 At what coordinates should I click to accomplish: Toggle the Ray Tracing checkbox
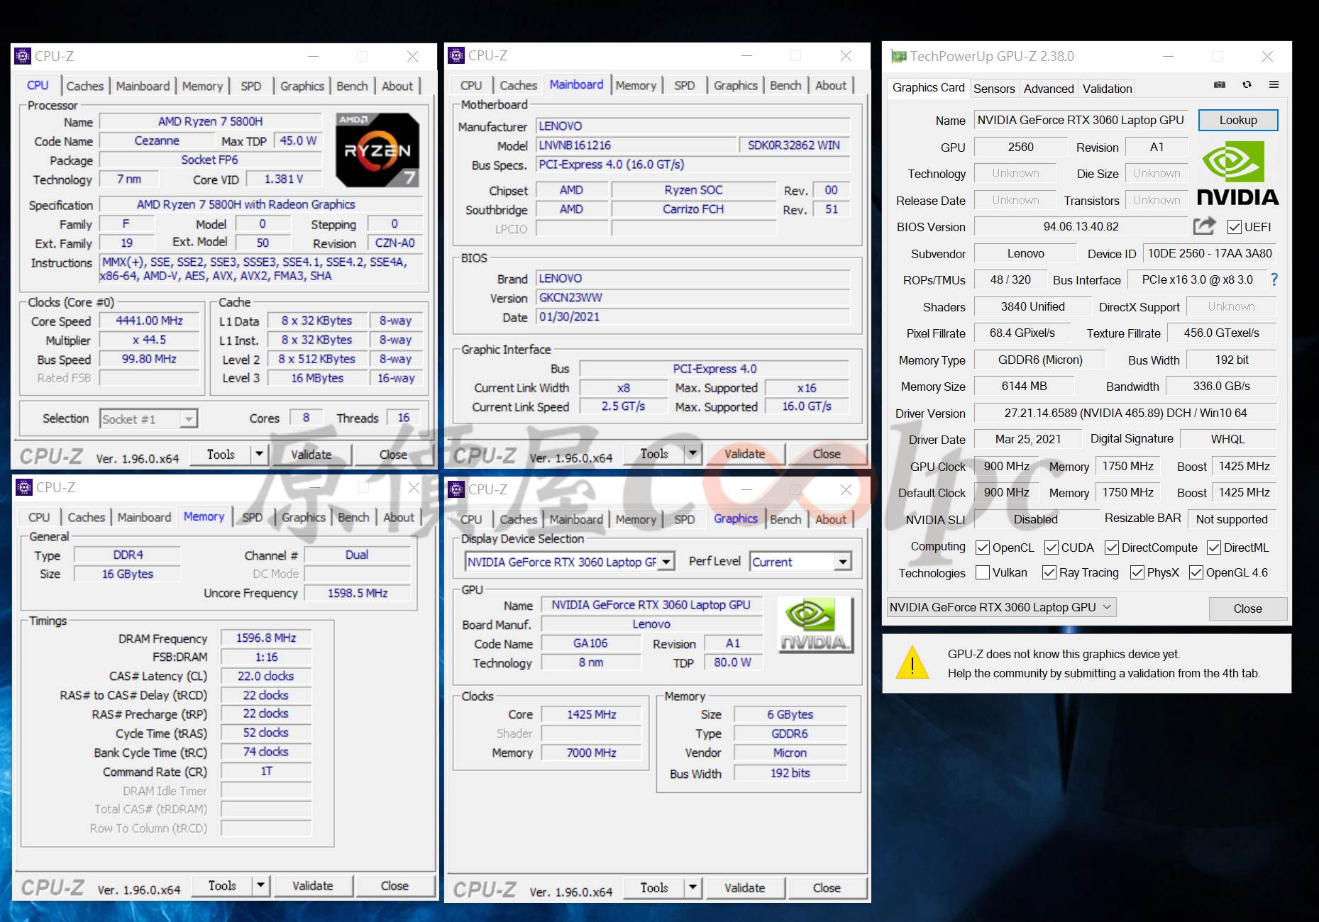(x=1049, y=572)
